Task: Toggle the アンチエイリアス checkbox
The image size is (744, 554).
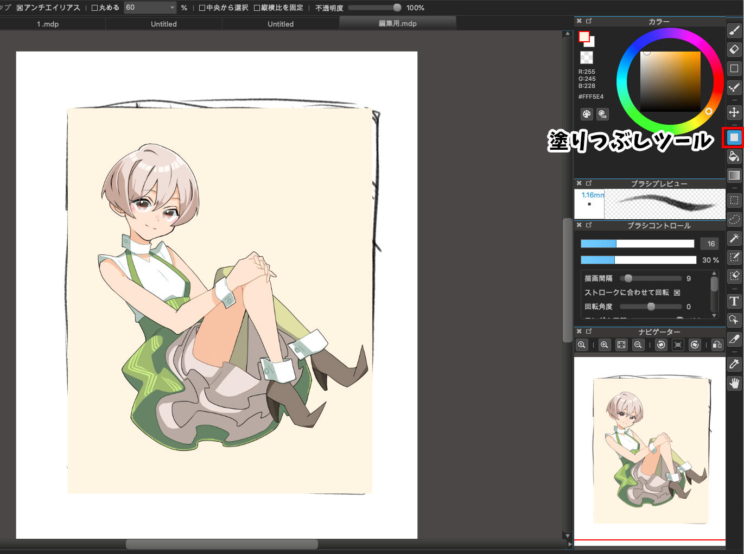Action: 20,8
